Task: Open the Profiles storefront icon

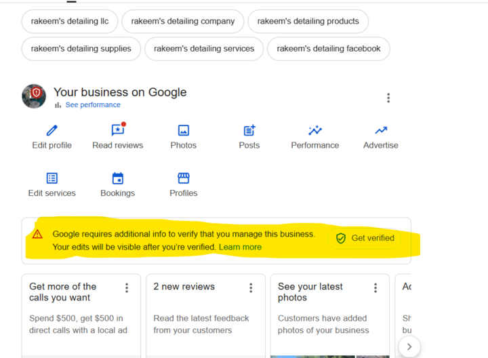Action: (184, 178)
